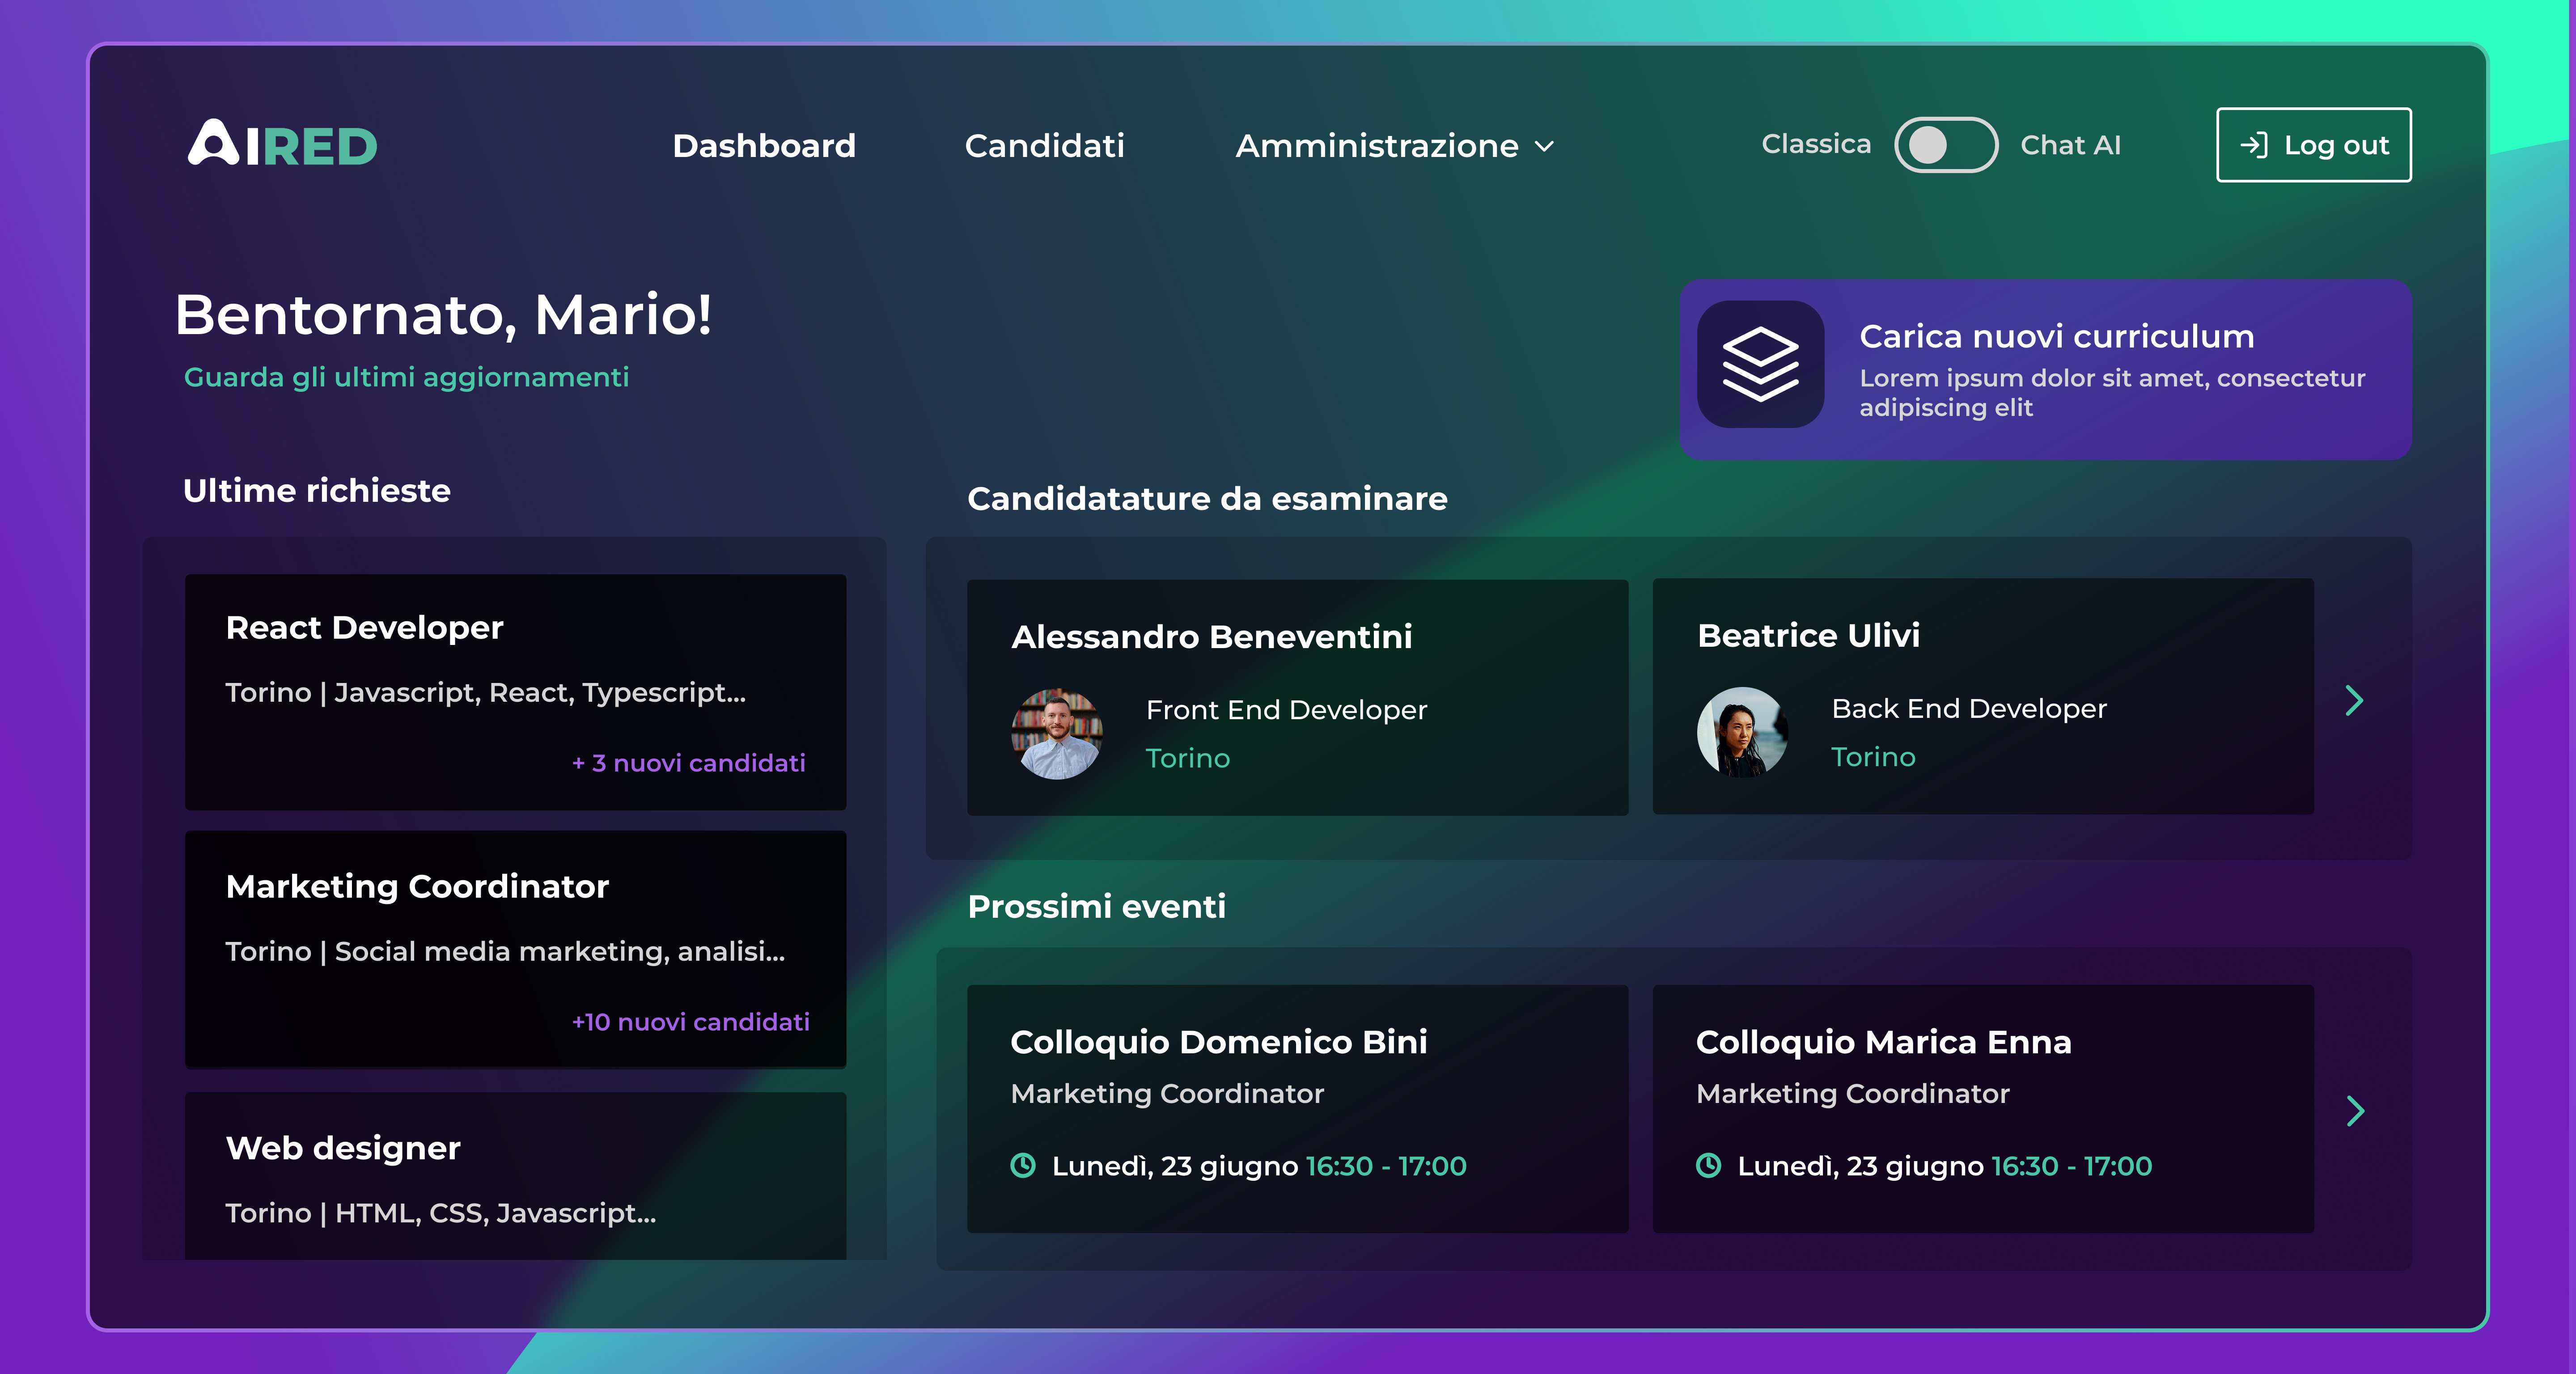
Task: Toggle the Classica / Chat AI switch
Action: coord(1946,145)
